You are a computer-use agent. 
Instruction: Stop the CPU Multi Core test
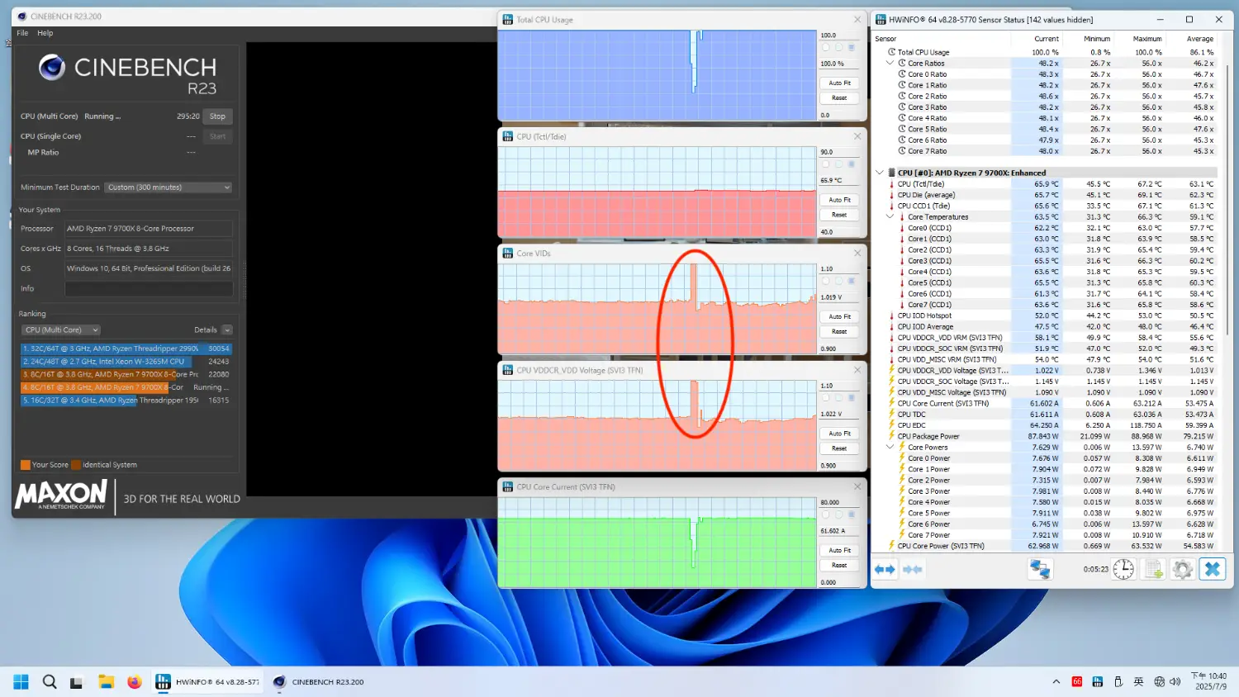pyautogui.click(x=217, y=116)
